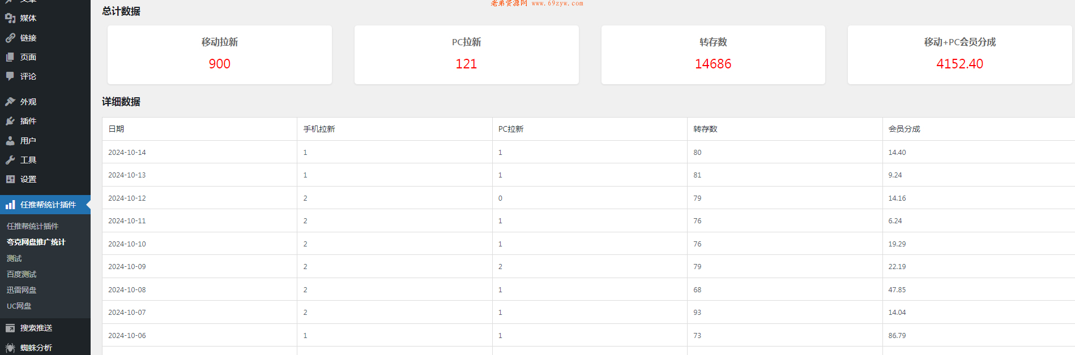The image size is (1075, 355).
Task: Click the Appearance (外观) brush icon
Action: [x=10, y=102]
